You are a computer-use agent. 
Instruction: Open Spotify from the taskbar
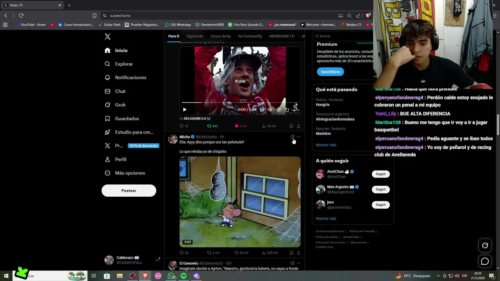(184, 276)
